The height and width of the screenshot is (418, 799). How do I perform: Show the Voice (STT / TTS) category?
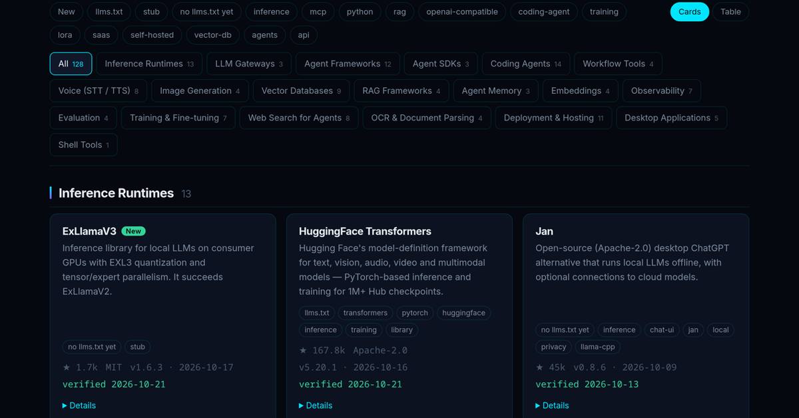click(99, 91)
